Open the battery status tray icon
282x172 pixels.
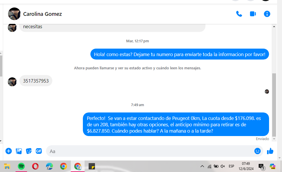click(216, 166)
